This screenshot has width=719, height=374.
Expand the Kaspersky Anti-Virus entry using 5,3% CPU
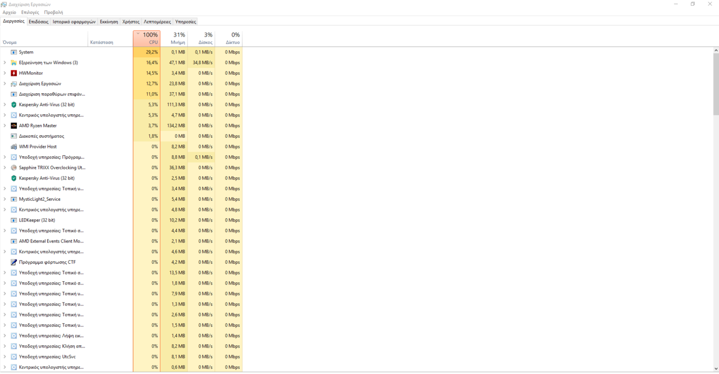[4, 105]
